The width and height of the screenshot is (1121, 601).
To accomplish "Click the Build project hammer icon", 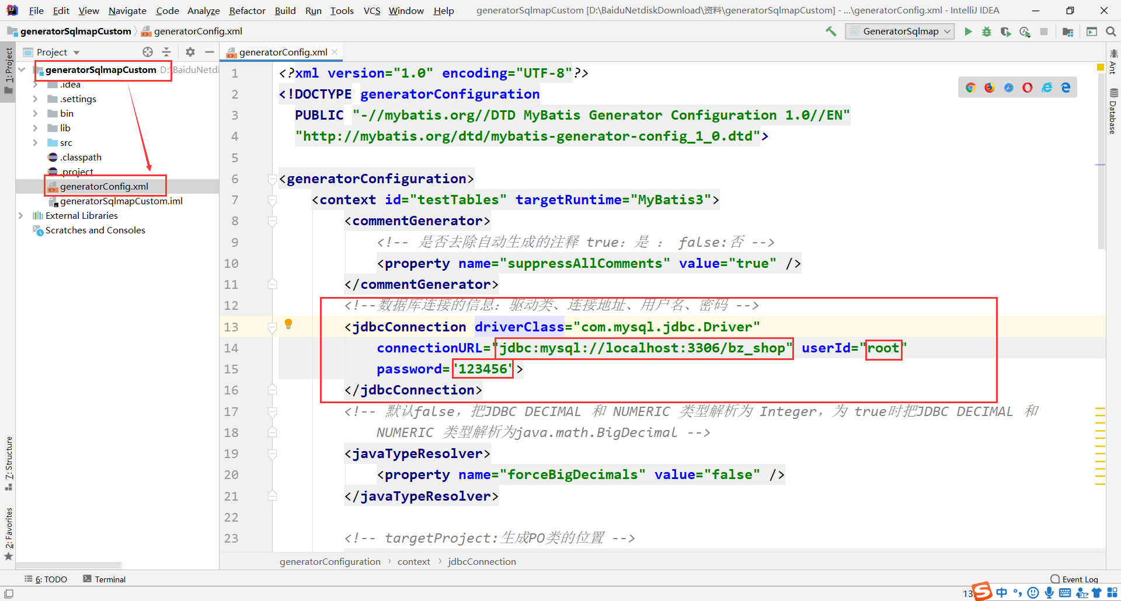I will pyautogui.click(x=831, y=32).
